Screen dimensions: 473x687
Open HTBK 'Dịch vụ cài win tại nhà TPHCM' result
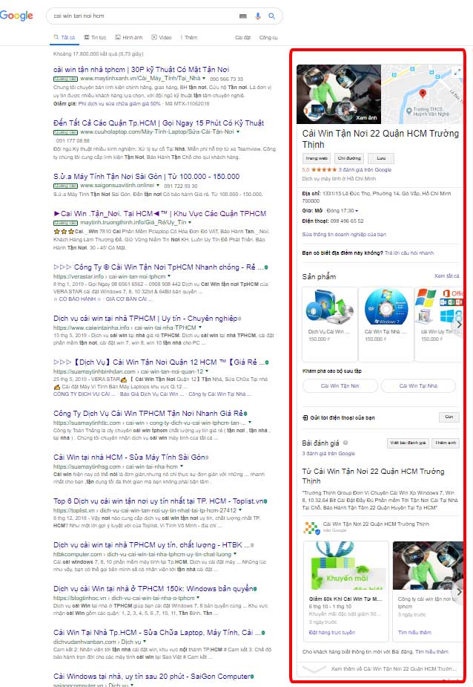tap(151, 545)
